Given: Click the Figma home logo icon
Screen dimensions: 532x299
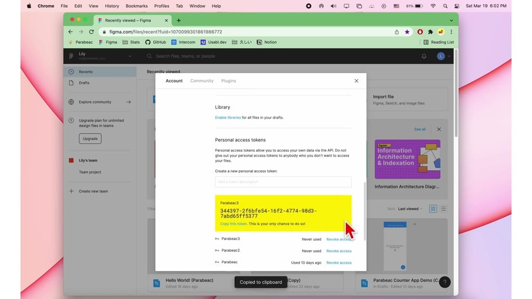Looking at the screenshot, I should click(x=71, y=56).
